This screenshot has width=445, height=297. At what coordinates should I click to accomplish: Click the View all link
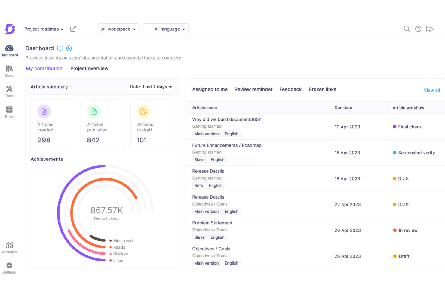(431, 90)
